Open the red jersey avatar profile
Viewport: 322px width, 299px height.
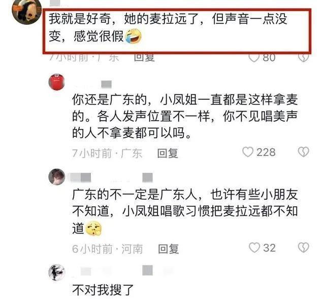point(57,82)
